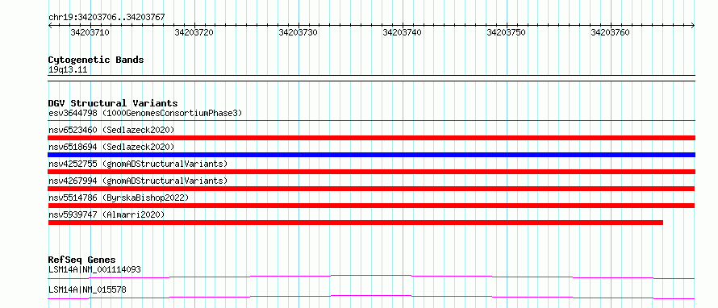Click the 19q13.11 cytogenetic band line
718x308 pixels.
click(x=372, y=77)
